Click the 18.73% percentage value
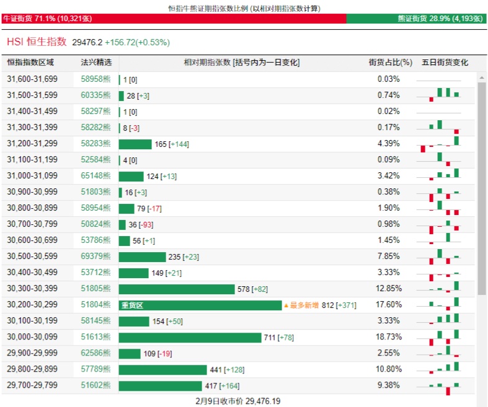This screenshot has height=407, width=488. pyautogui.click(x=389, y=337)
